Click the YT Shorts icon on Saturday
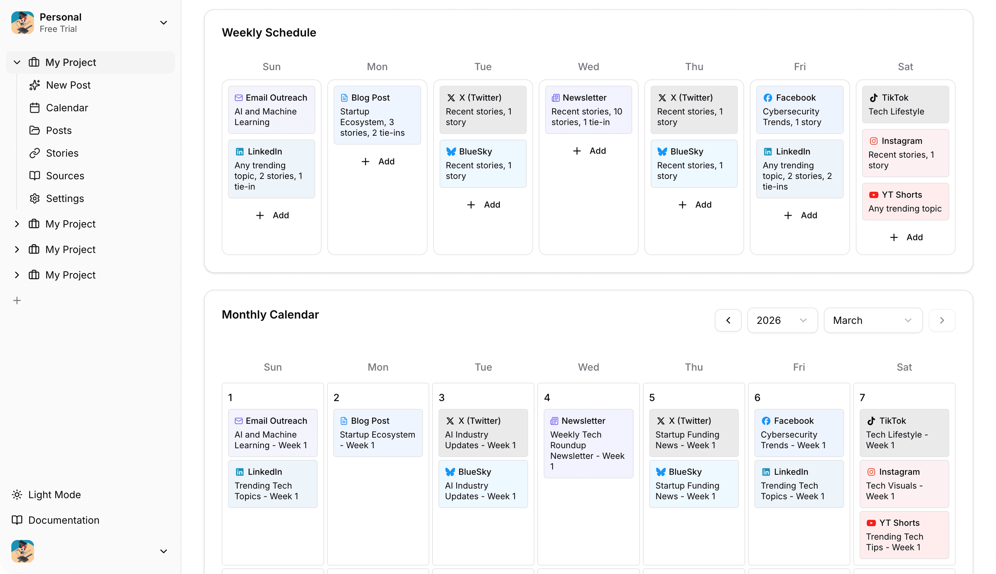 click(874, 195)
